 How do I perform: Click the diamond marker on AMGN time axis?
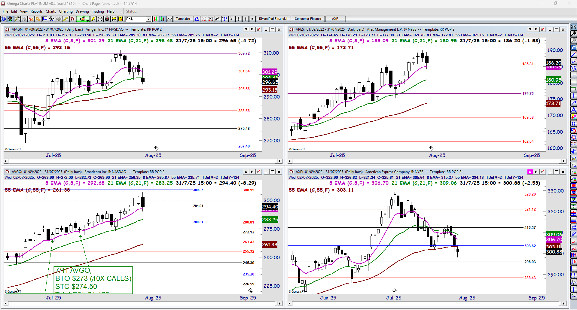coord(156,148)
